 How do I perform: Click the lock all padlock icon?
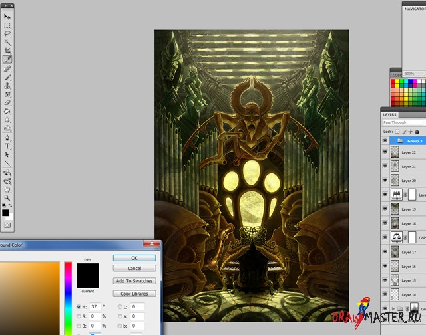click(x=417, y=132)
